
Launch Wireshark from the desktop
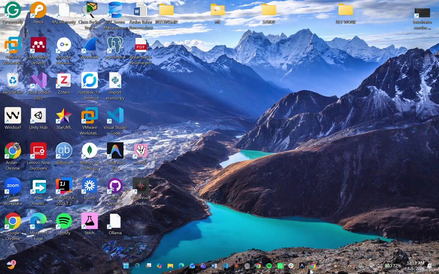(90, 45)
